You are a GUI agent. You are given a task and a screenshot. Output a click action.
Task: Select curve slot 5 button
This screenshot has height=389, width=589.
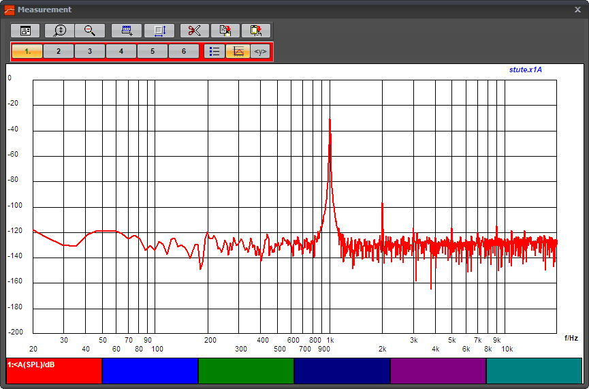tap(153, 51)
